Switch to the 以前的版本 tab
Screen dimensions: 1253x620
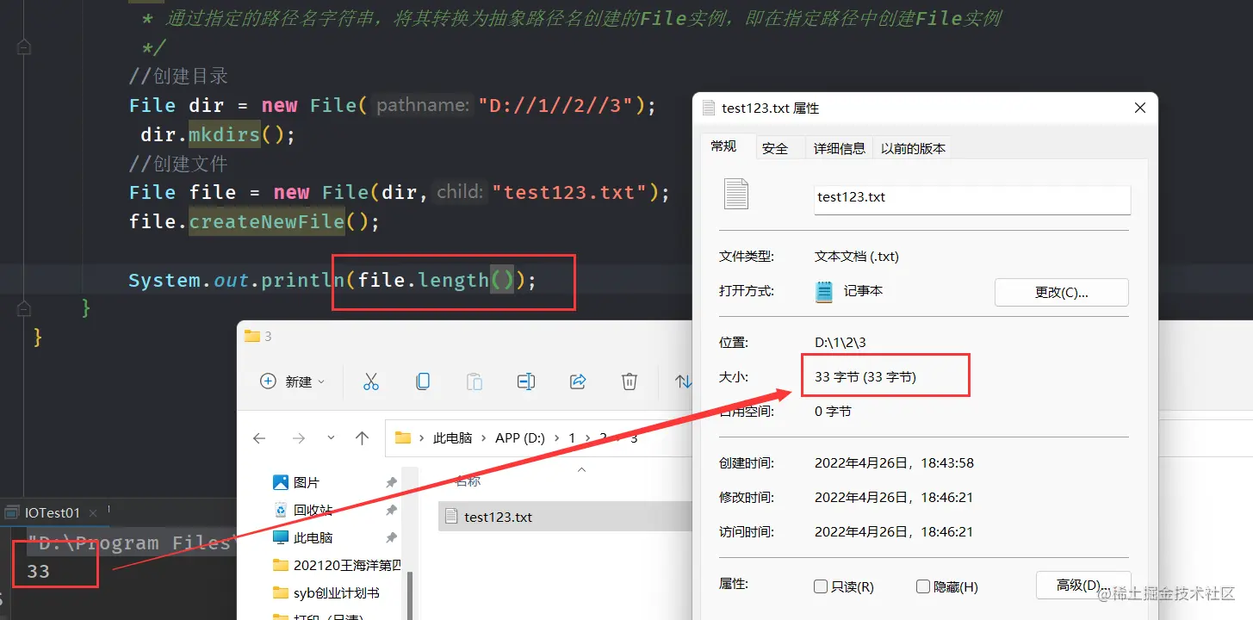[x=913, y=148]
